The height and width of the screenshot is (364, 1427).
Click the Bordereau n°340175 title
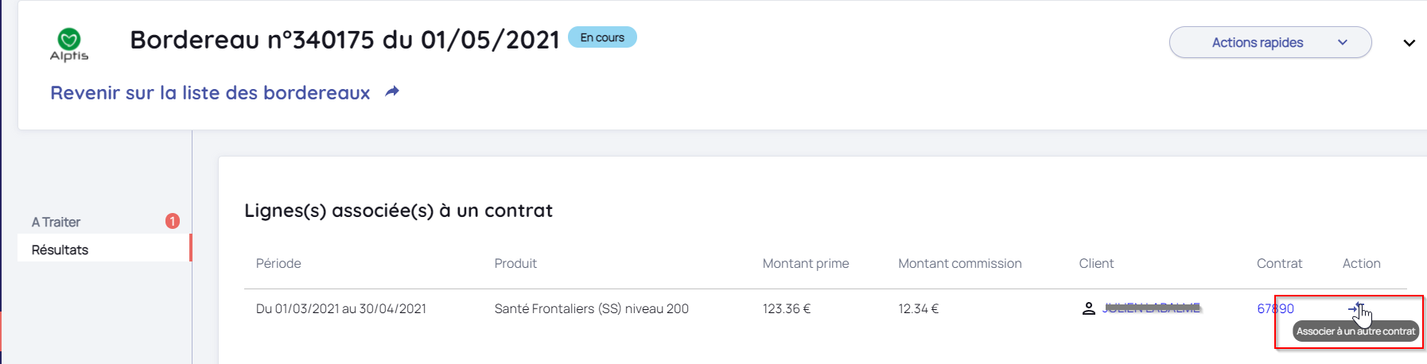[x=344, y=40]
